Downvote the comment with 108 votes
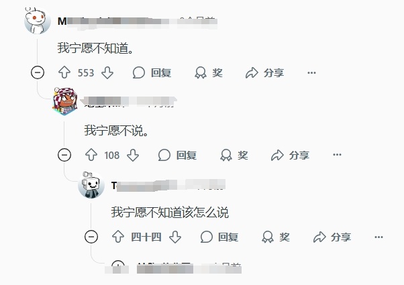The width and height of the screenshot is (404, 285). point(133,155)
